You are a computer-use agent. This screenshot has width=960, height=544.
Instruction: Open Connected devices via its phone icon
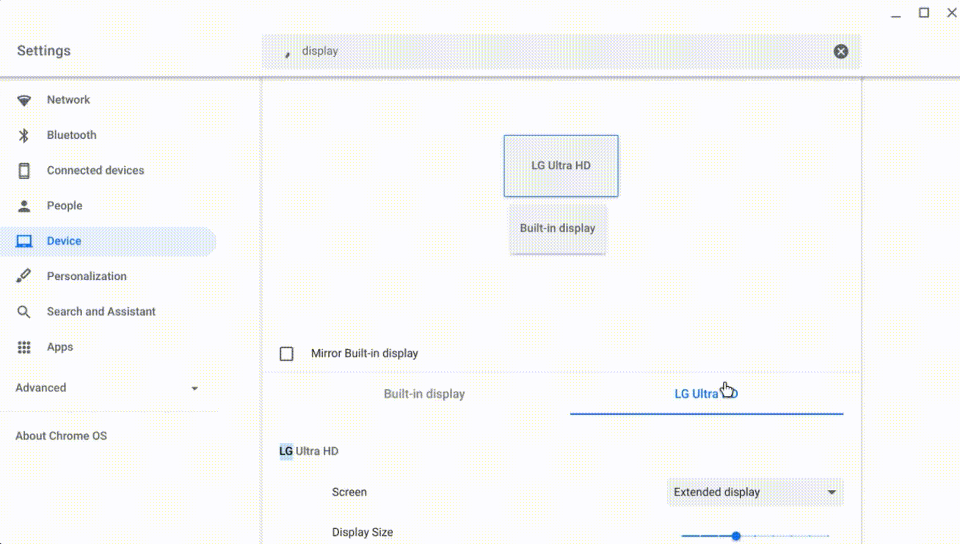24,171
